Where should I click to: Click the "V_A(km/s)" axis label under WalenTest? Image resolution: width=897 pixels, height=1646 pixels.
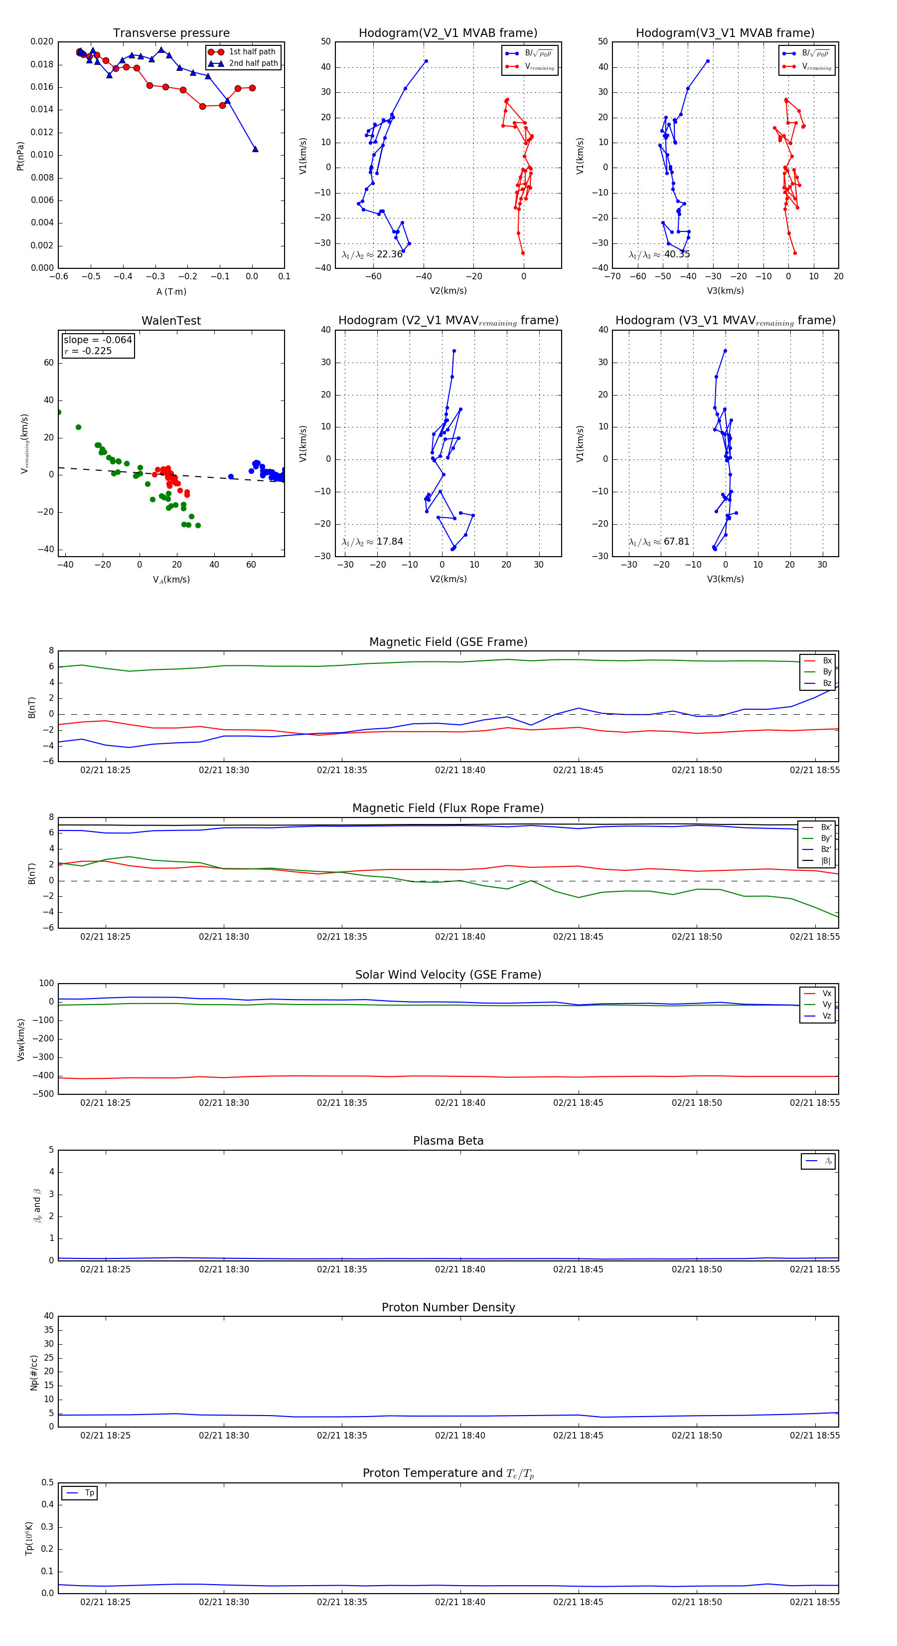[171, 580]
